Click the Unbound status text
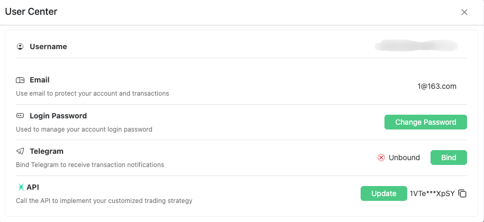484x222 pixels. tap(404, 158)
